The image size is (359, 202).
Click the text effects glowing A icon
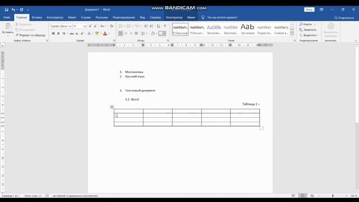pyautogui.click(x=89, y=34)
